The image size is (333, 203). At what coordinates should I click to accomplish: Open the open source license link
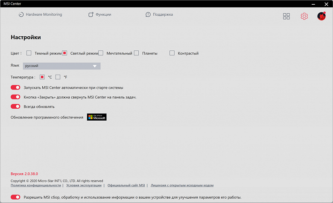(x=182, y=186)
